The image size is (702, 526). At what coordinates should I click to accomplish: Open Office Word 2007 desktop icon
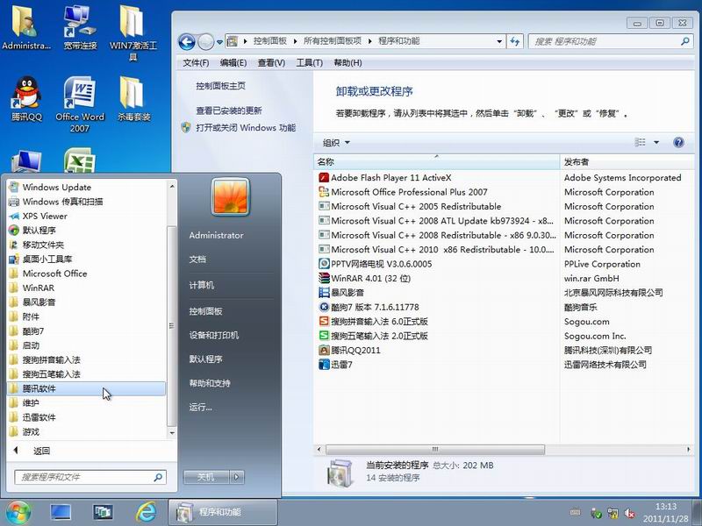80,103
